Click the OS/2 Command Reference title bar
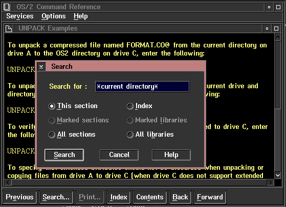286x207 pixels. point(138,7)
